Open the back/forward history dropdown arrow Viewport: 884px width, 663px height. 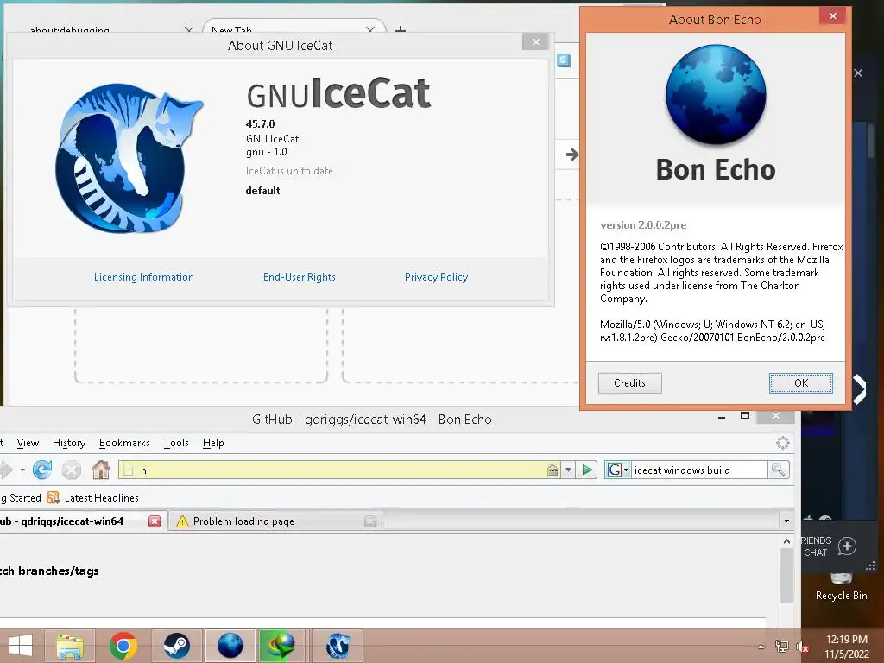[22, 470]
